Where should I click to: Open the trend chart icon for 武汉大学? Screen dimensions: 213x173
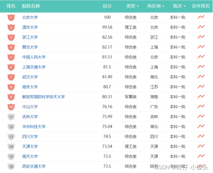point(201,77)
